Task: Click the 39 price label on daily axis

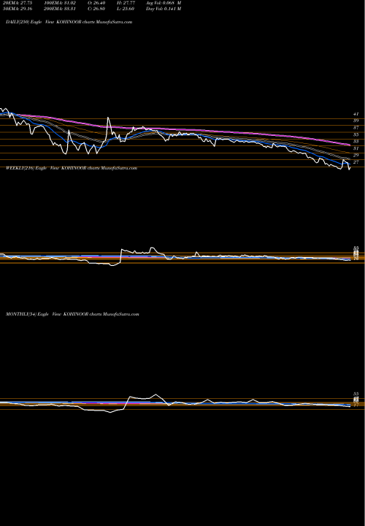Action: point(356,121)
